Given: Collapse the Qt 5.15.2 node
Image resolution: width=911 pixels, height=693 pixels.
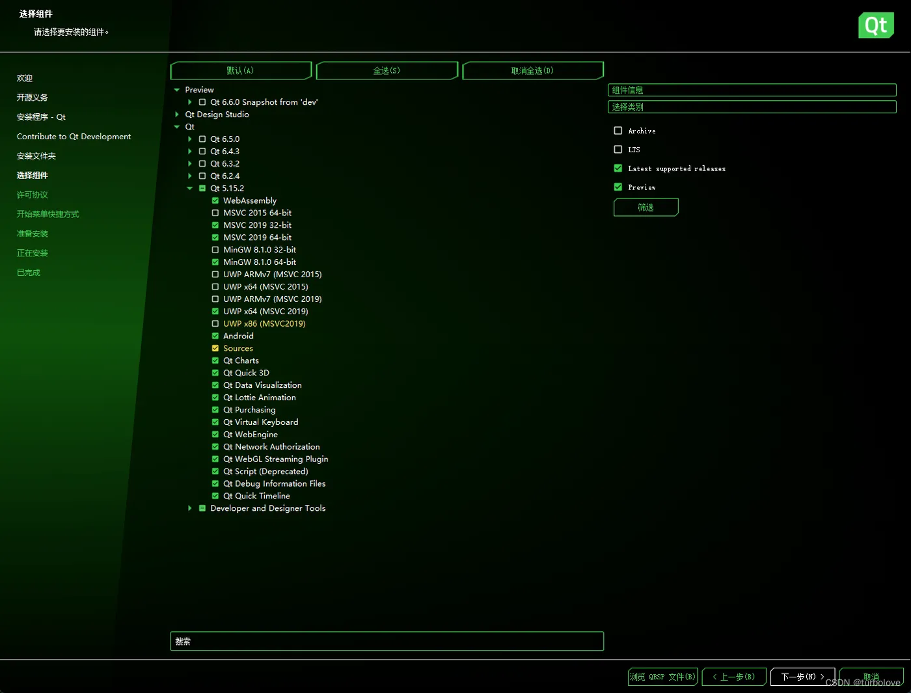Looking at the screenshot, I should (190, 189).
